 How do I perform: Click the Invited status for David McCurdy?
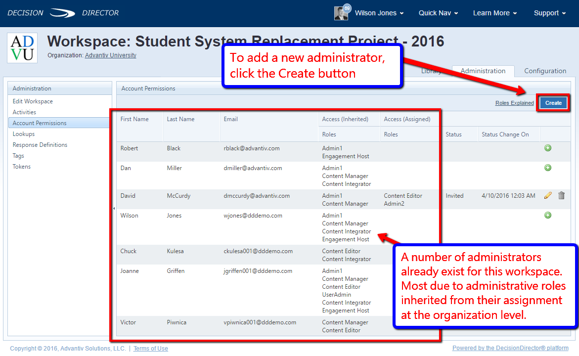click(x=454, y=196)
